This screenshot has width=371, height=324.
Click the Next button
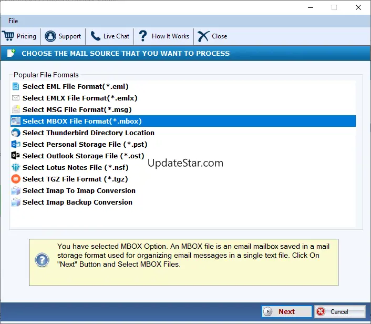pyautogui.click(x=286, y=311)
